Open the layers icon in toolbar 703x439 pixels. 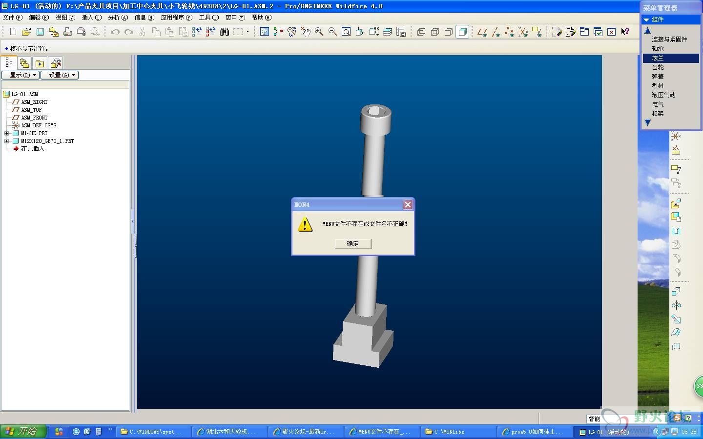pos(388,32)
